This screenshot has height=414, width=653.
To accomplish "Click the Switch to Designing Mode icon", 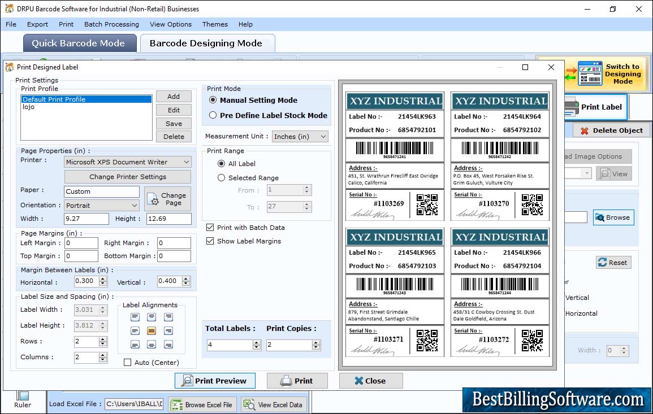I will 591,74.
